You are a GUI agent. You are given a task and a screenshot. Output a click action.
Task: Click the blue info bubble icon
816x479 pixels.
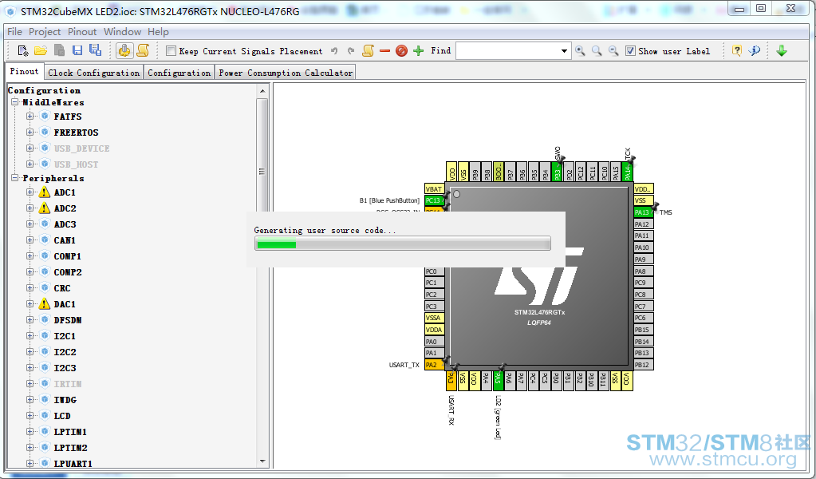coord(754,50)
